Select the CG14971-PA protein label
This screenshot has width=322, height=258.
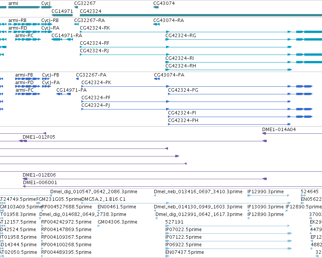click(72, 90)
